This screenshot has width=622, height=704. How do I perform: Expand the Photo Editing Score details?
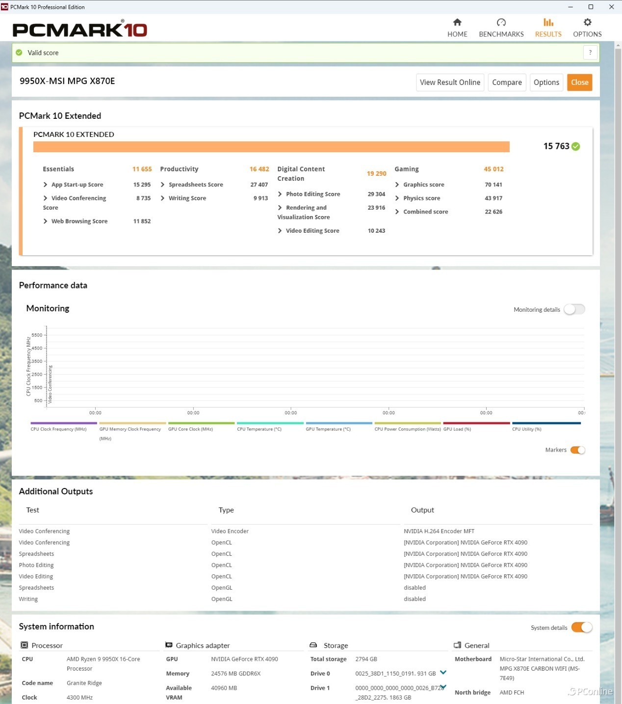[x=280, y=194]
